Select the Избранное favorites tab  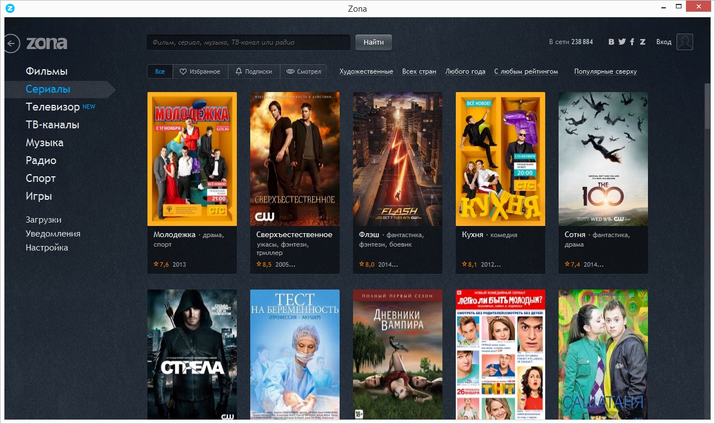(200, 71)
